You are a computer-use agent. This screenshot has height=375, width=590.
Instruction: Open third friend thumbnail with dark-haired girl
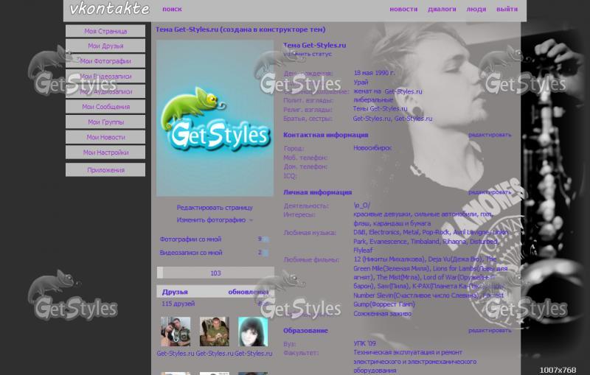tap(253, 332)
